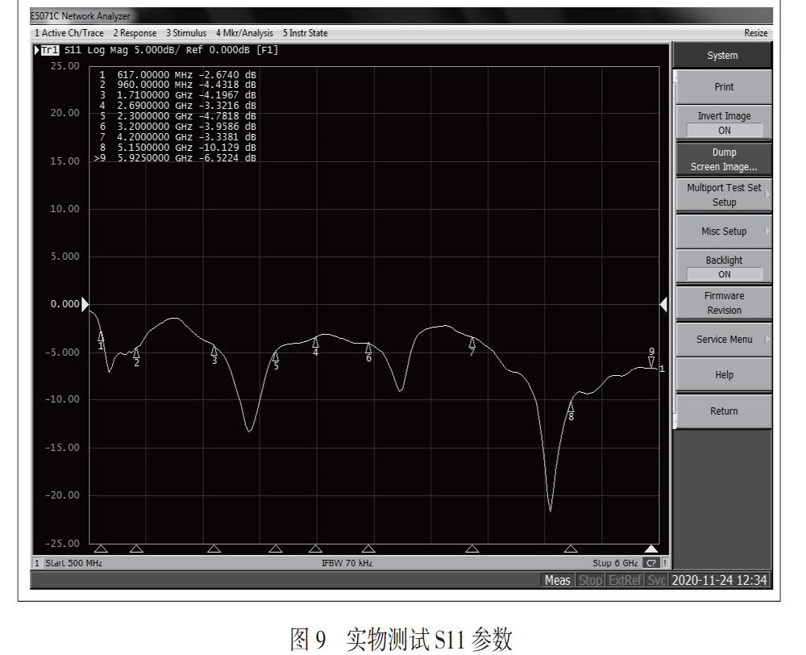Viewport: 806px width, 655px height.
Task: Click Start 500 MHz in channel bar
Action: pyautogui.click(x=73, y=563)
